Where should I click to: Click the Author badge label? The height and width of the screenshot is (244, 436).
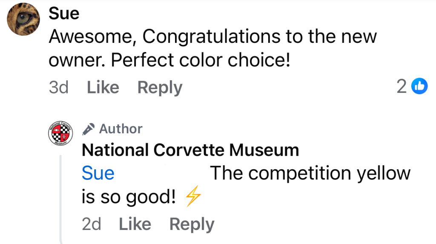(120, 129)
